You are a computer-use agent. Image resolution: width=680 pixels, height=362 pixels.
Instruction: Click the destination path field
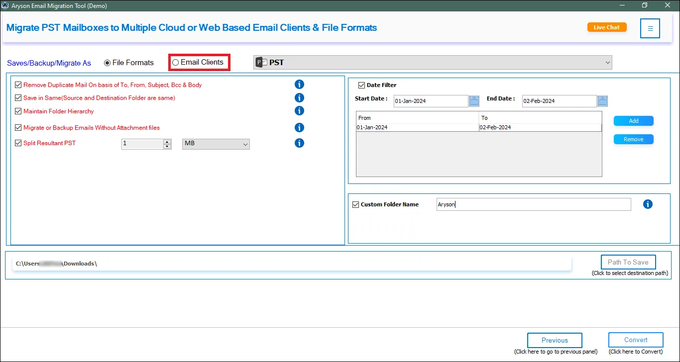[292, 264]
